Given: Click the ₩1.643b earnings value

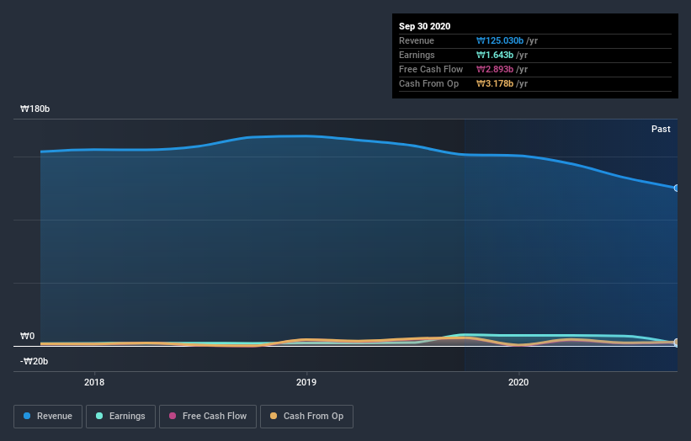Looking at the screenshot, I should [494, 55].
